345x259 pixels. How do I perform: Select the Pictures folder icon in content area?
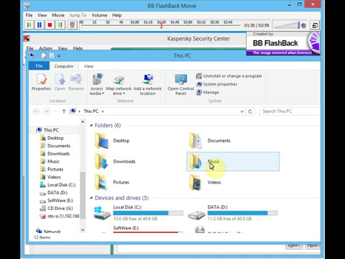(x=103, y=182)
